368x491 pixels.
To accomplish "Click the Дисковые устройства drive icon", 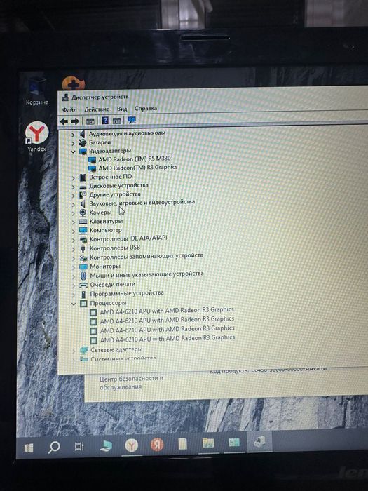I will [83, 187].
